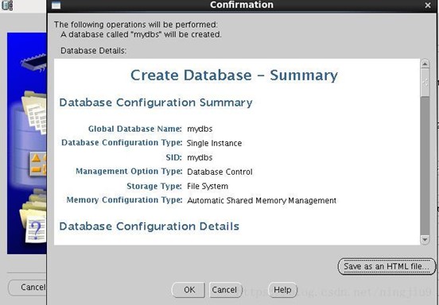Click the Global Database Name value mydbs
Viewport: 439px width, 305px height.
point(200,129)
